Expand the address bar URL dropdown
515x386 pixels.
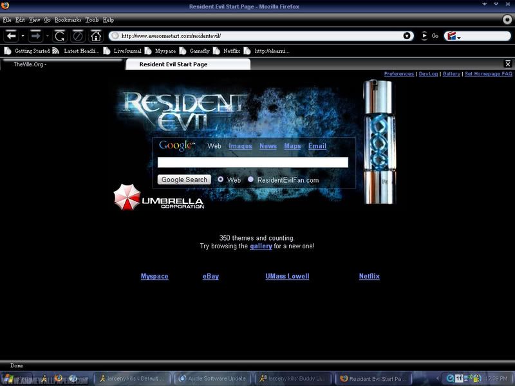pos(407,36)
